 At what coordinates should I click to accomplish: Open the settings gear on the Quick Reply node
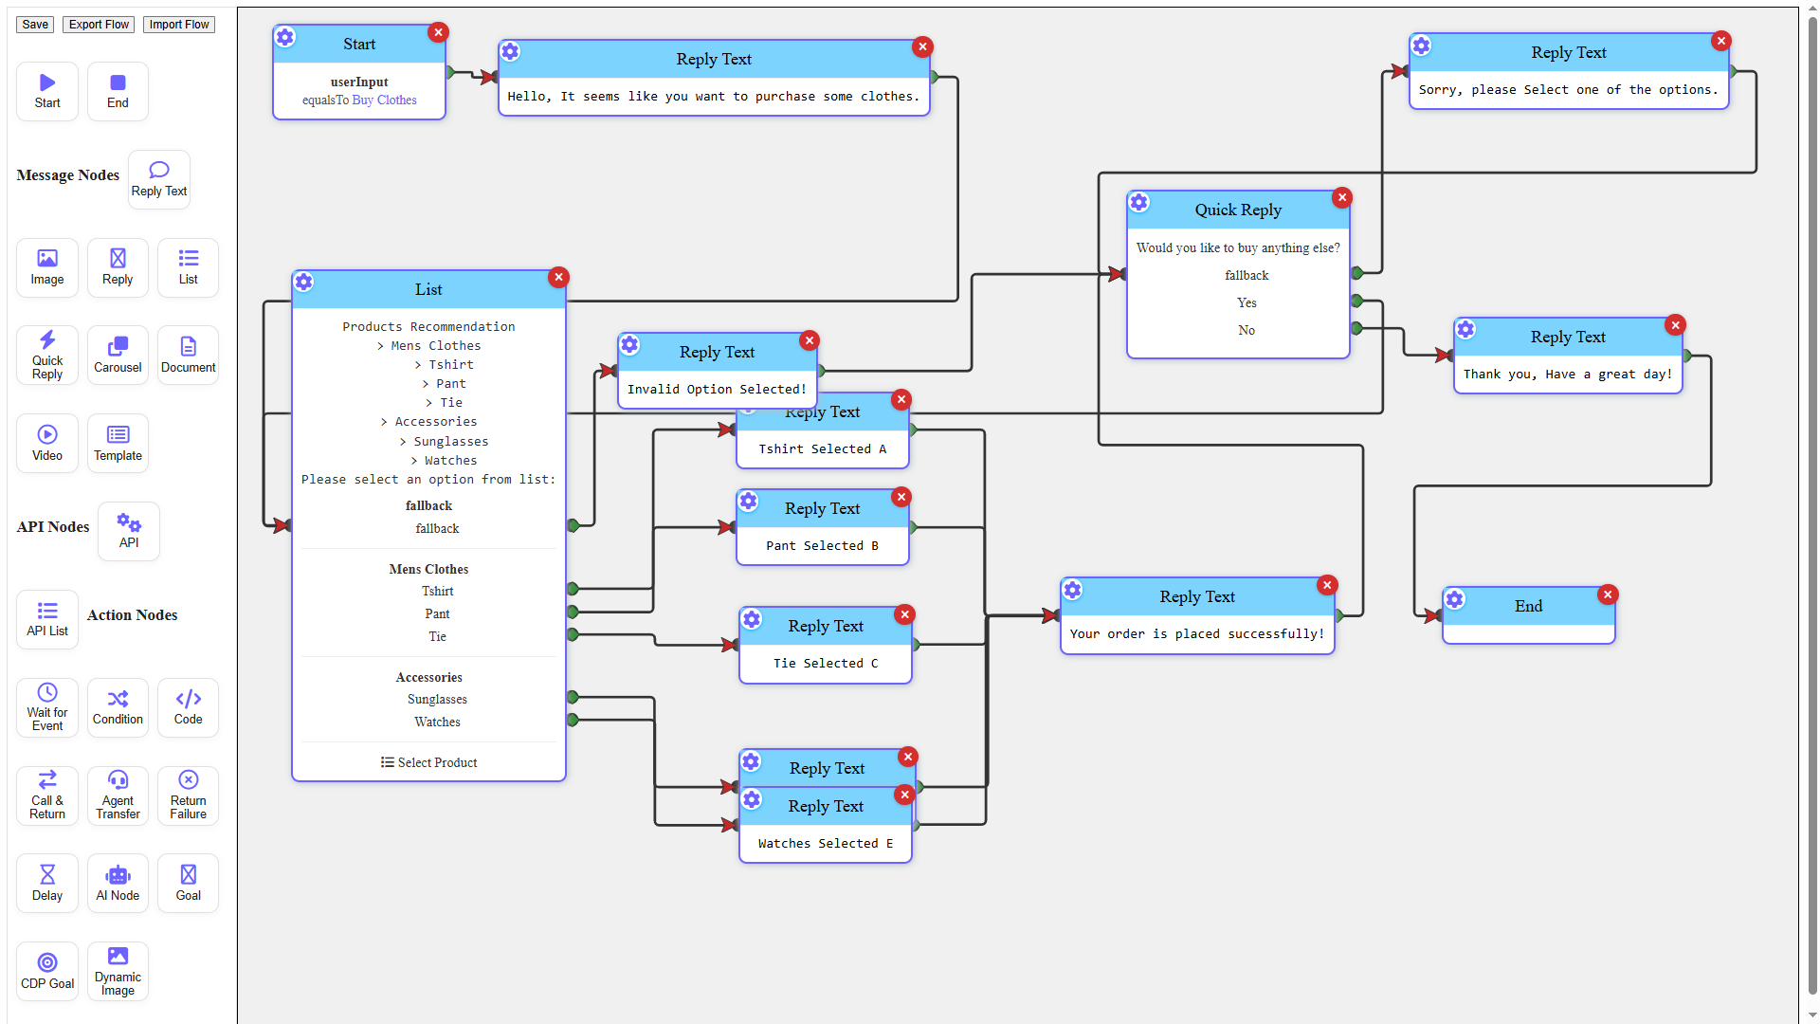point(1138,202)
